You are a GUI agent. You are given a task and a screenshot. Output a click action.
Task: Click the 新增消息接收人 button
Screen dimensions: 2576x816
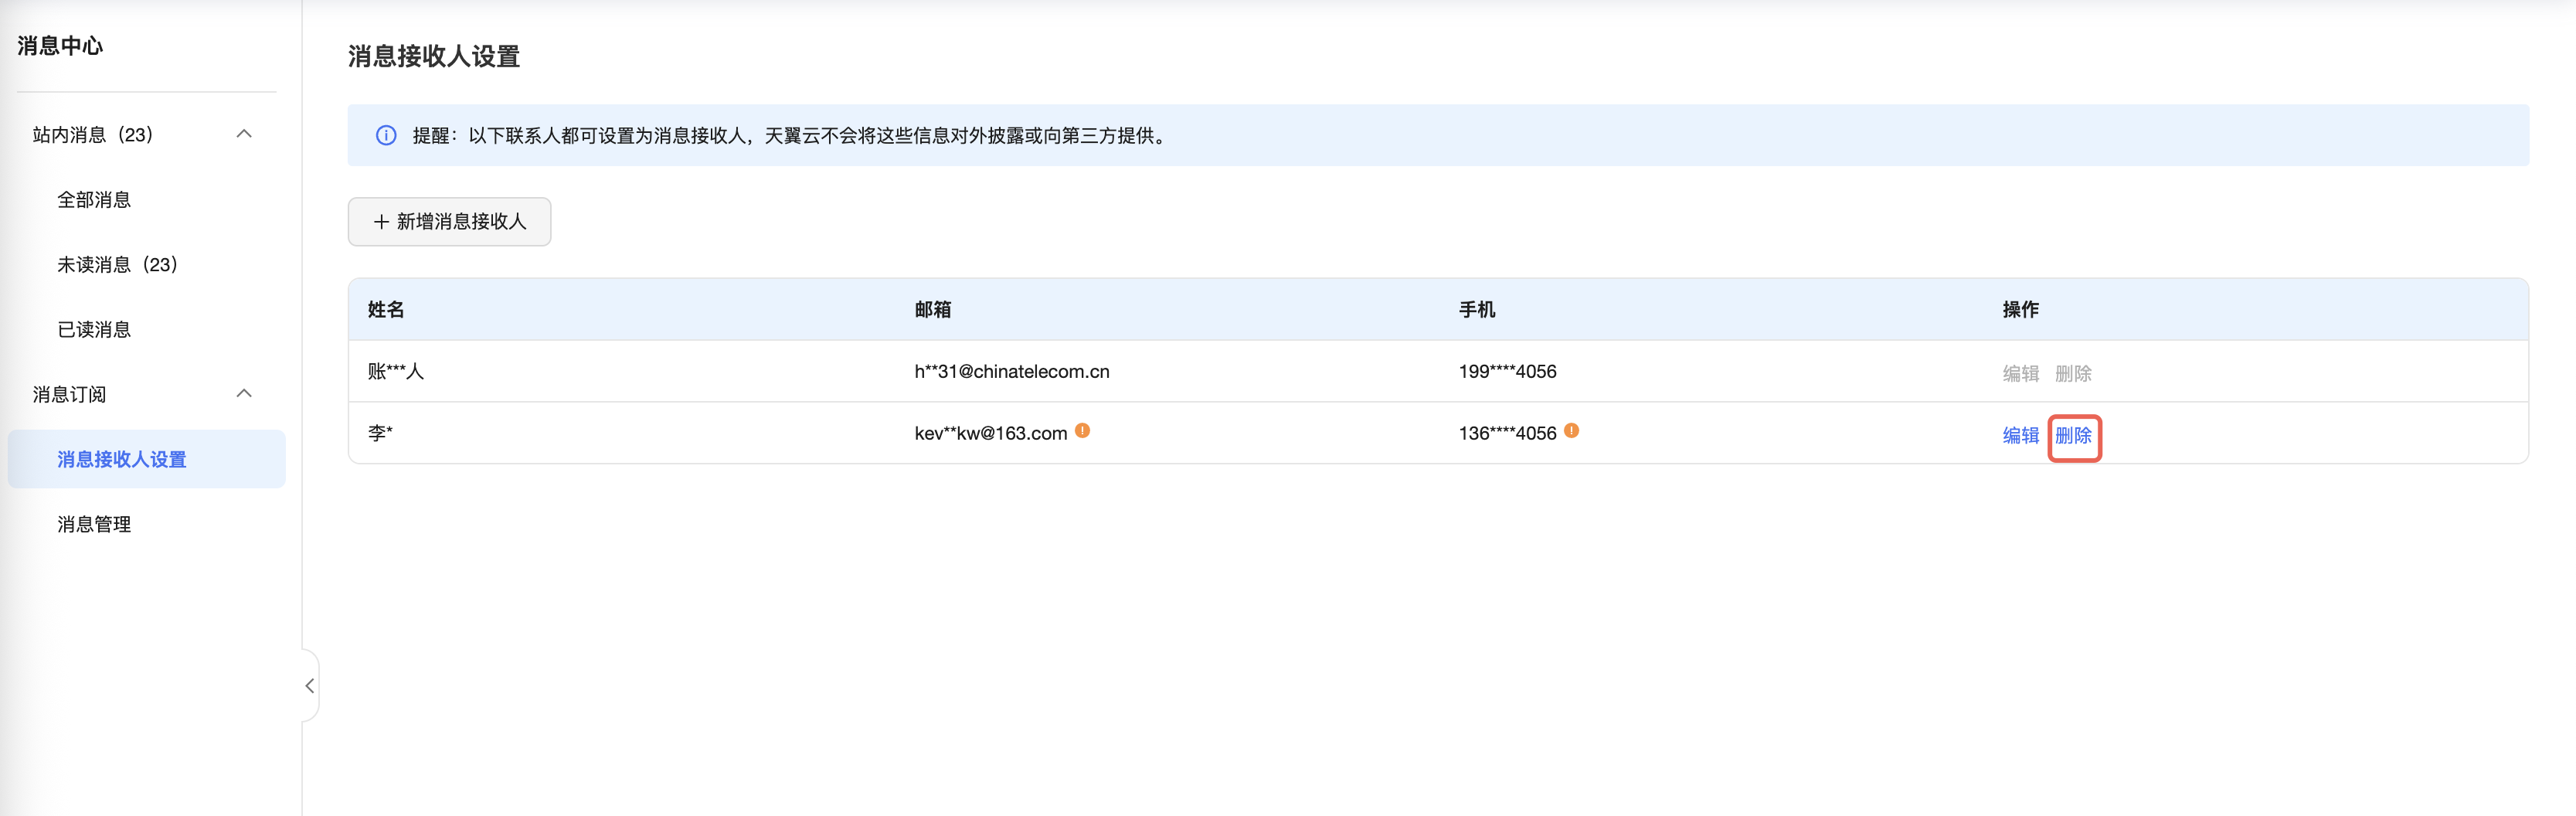pyautogui.click(x=449, y=222)
